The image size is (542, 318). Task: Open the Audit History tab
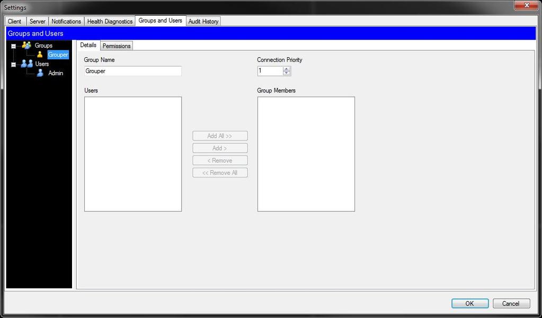point(203,21)
